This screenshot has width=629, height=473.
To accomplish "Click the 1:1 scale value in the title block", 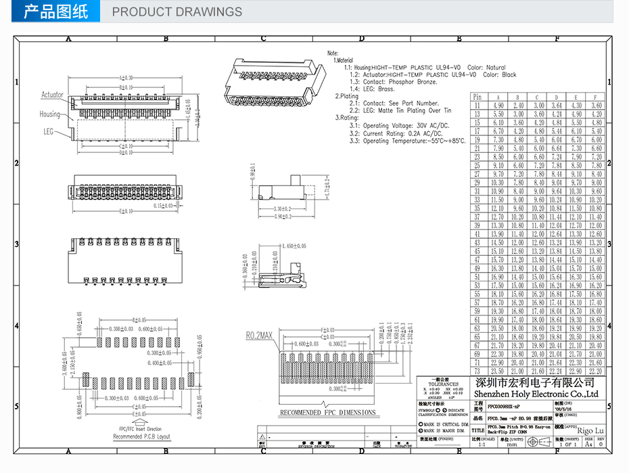I will [x=481, y=445].
